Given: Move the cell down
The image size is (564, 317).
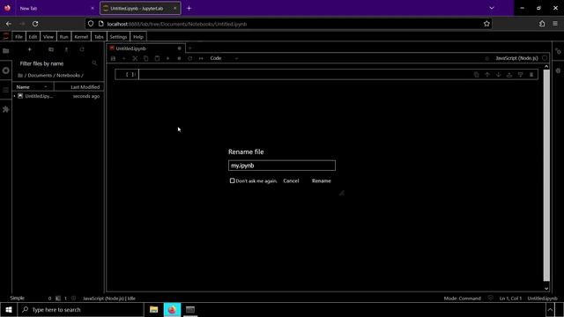Looking at the screenshot, I should [x=498, y=74].
